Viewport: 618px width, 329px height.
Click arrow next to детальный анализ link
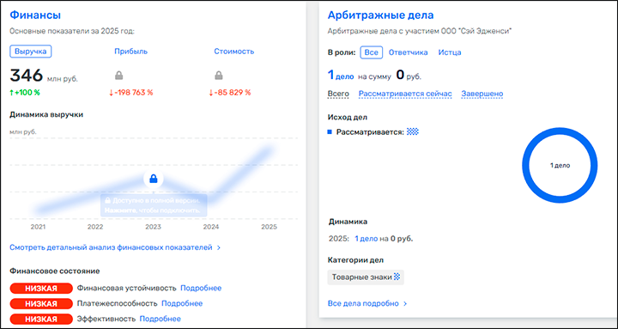[219, 247]
